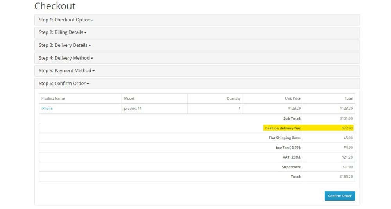The image size is (391, 209).
Task: Click the caret beside Delivery Details
Action: (90, 46)
